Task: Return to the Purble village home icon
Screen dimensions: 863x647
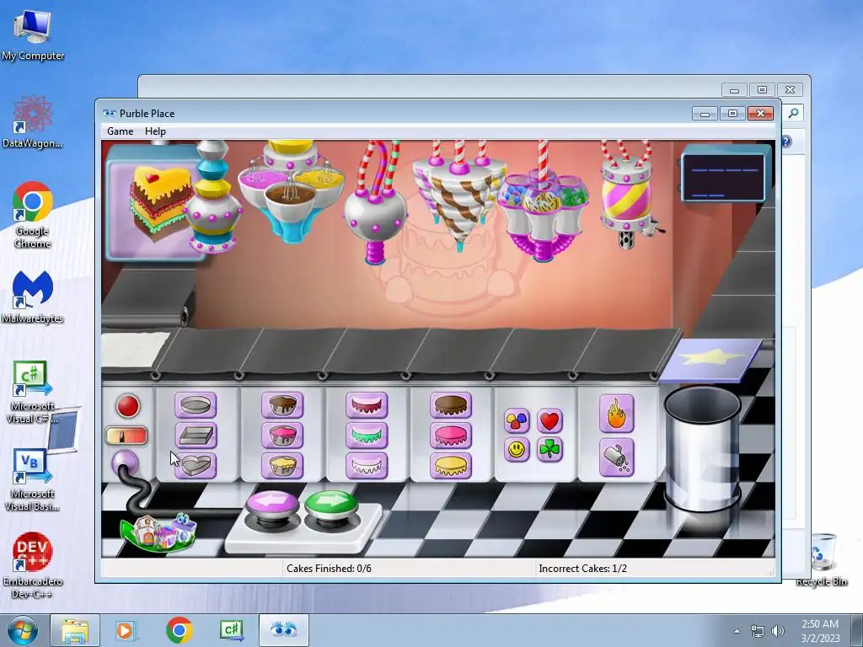Action: point(159,532)
